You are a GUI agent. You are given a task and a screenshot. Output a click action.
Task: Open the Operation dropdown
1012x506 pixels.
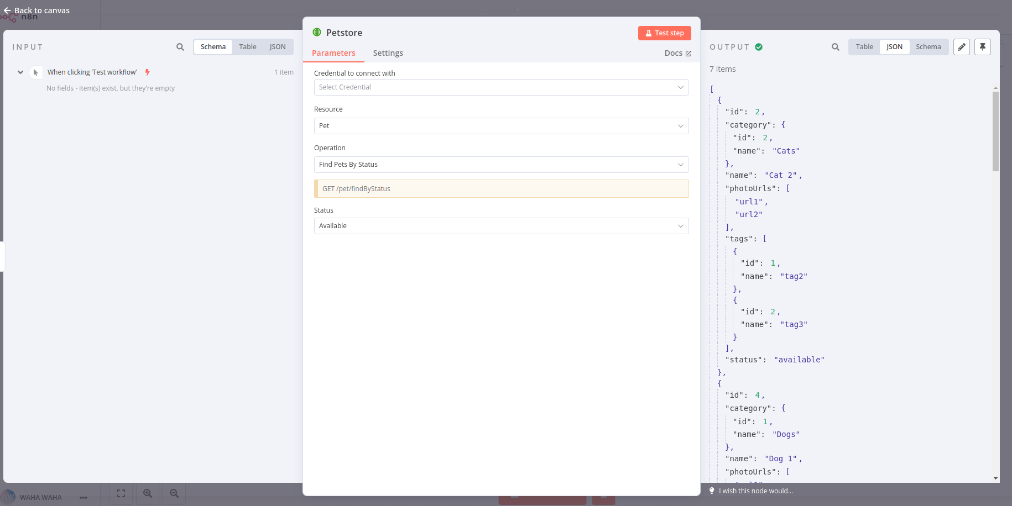(501, 165)
